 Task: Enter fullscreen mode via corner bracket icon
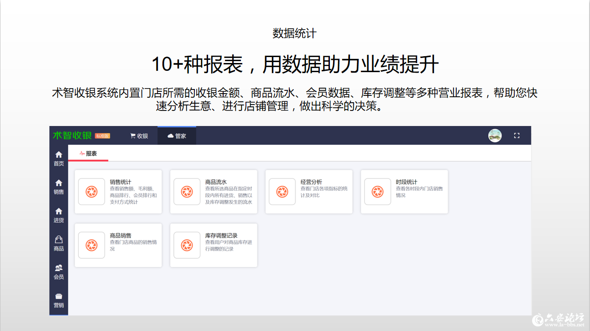[517, 136]
